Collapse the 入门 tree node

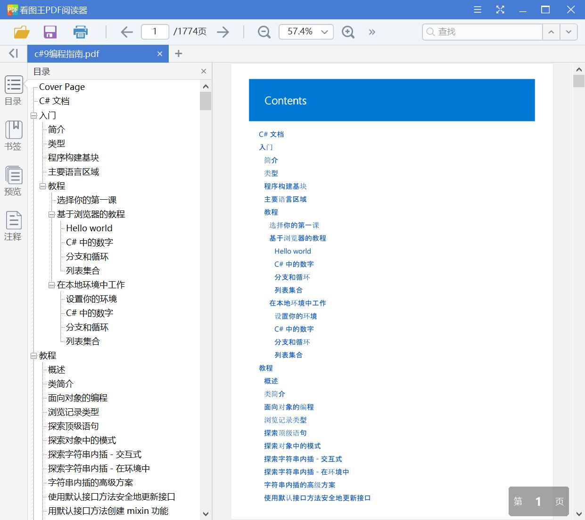coord(33,115)
